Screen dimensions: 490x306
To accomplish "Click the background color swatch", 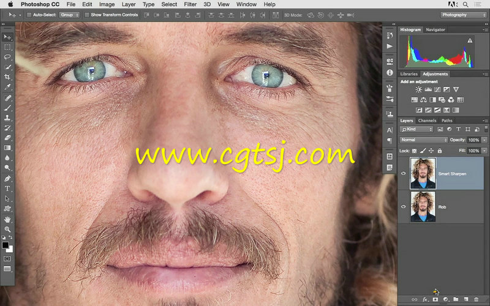I will point(10,250).
